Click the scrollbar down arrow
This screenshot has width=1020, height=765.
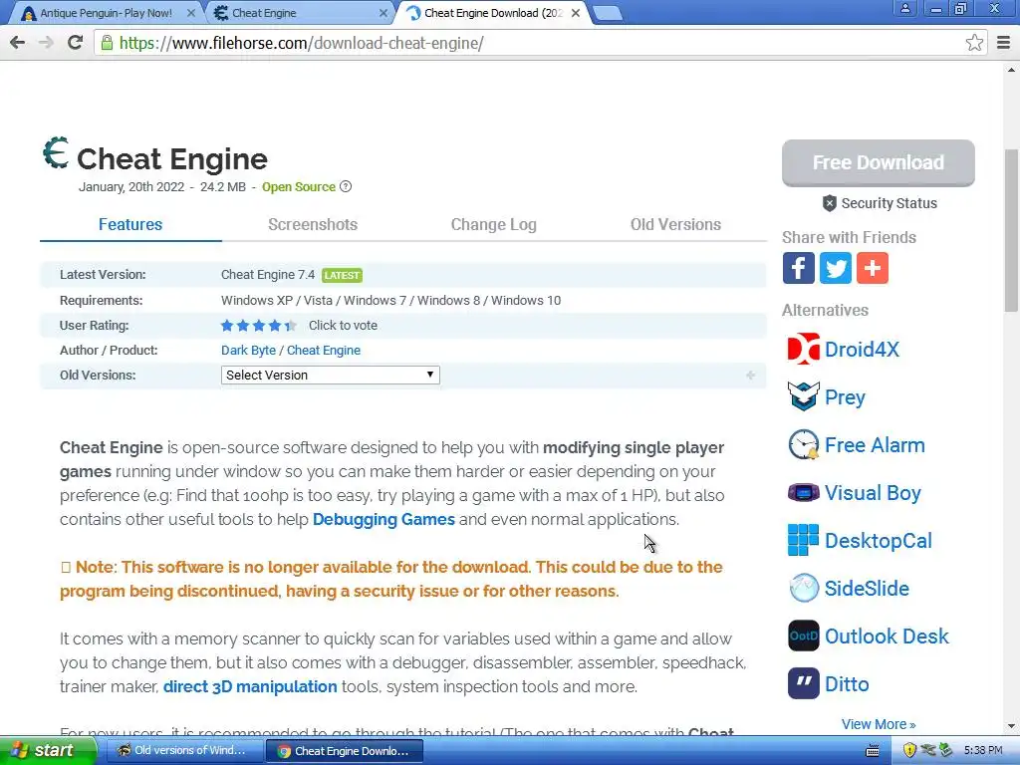click(1011, 726)
